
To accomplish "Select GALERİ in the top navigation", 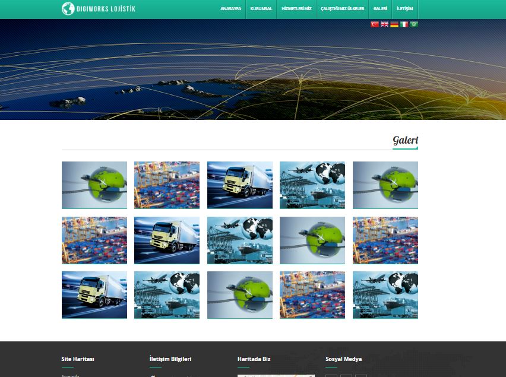I will [x=380, y=9].
